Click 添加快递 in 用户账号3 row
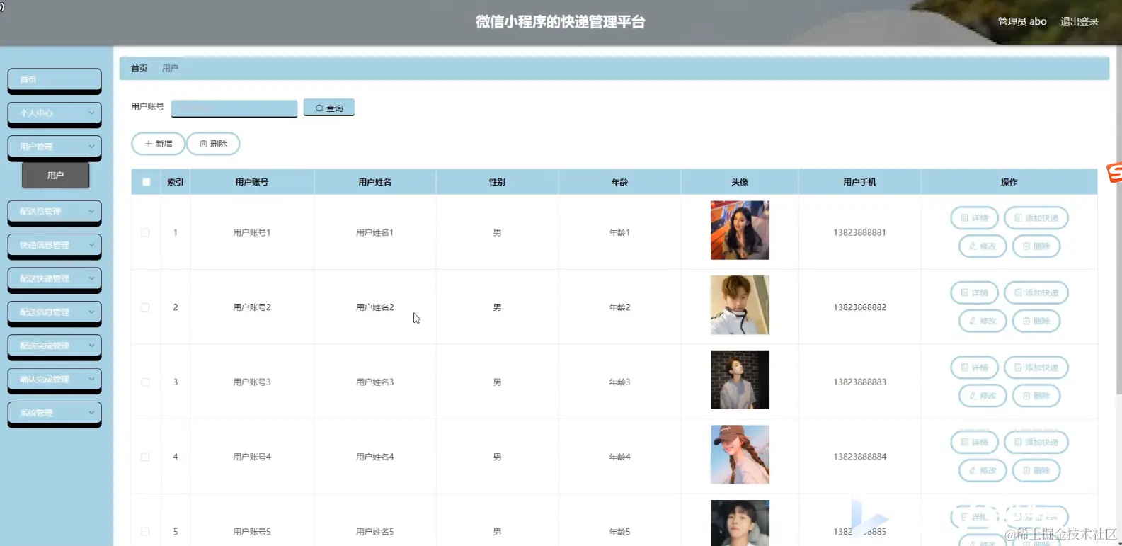This screenshot has height=546, width=1122. pyautogui.click(x=1036, y=368)
